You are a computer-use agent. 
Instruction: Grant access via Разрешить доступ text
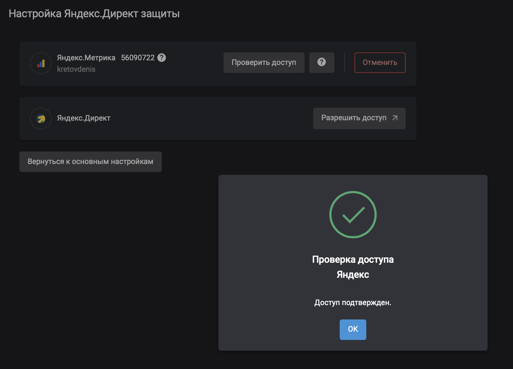tap(354, 118)
